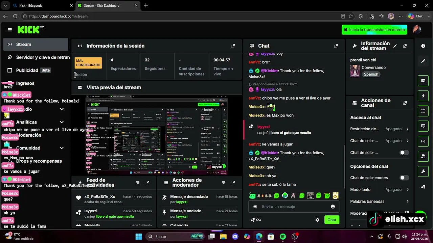Click the MAL CONFIGURADO session badge
Screen dimensions: 433x243
[x=88, y=63]
